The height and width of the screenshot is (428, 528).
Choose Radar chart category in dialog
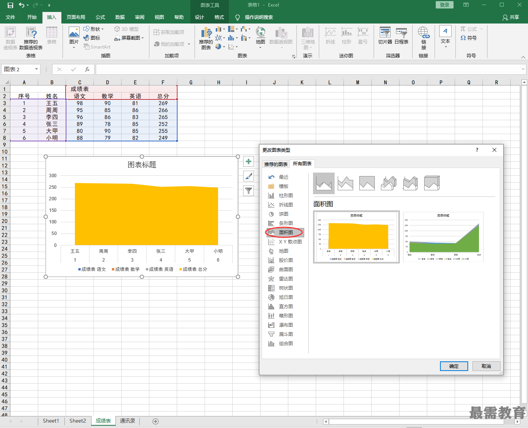pos(286,279)
